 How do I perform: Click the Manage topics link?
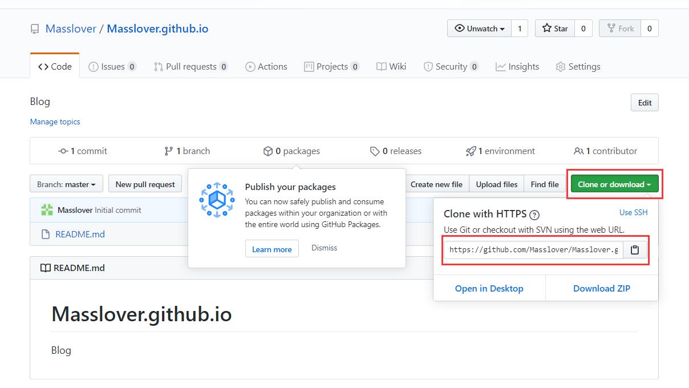tap(55, 122)
